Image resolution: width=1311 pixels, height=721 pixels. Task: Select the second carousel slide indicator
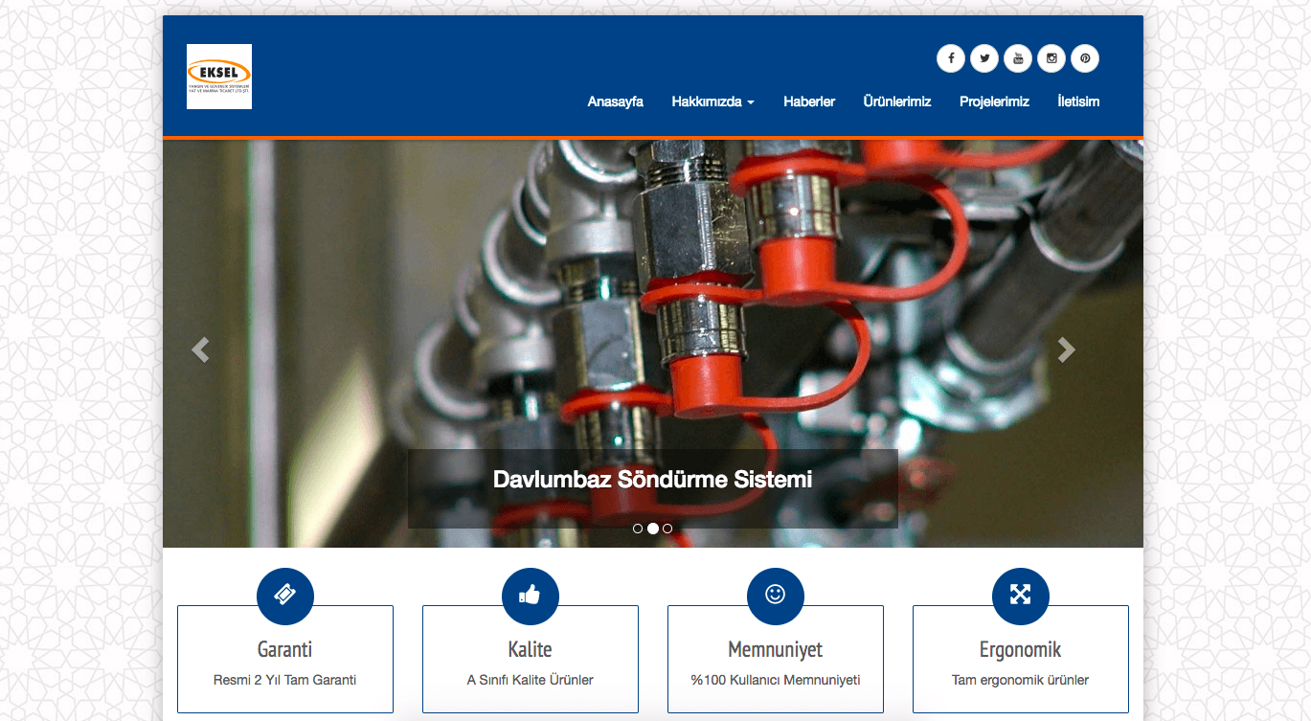tap(653, 529)
